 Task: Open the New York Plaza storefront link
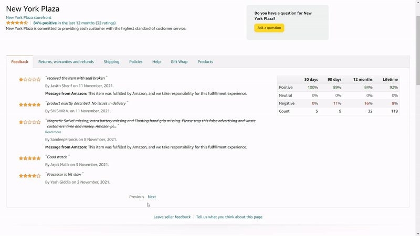29,17
